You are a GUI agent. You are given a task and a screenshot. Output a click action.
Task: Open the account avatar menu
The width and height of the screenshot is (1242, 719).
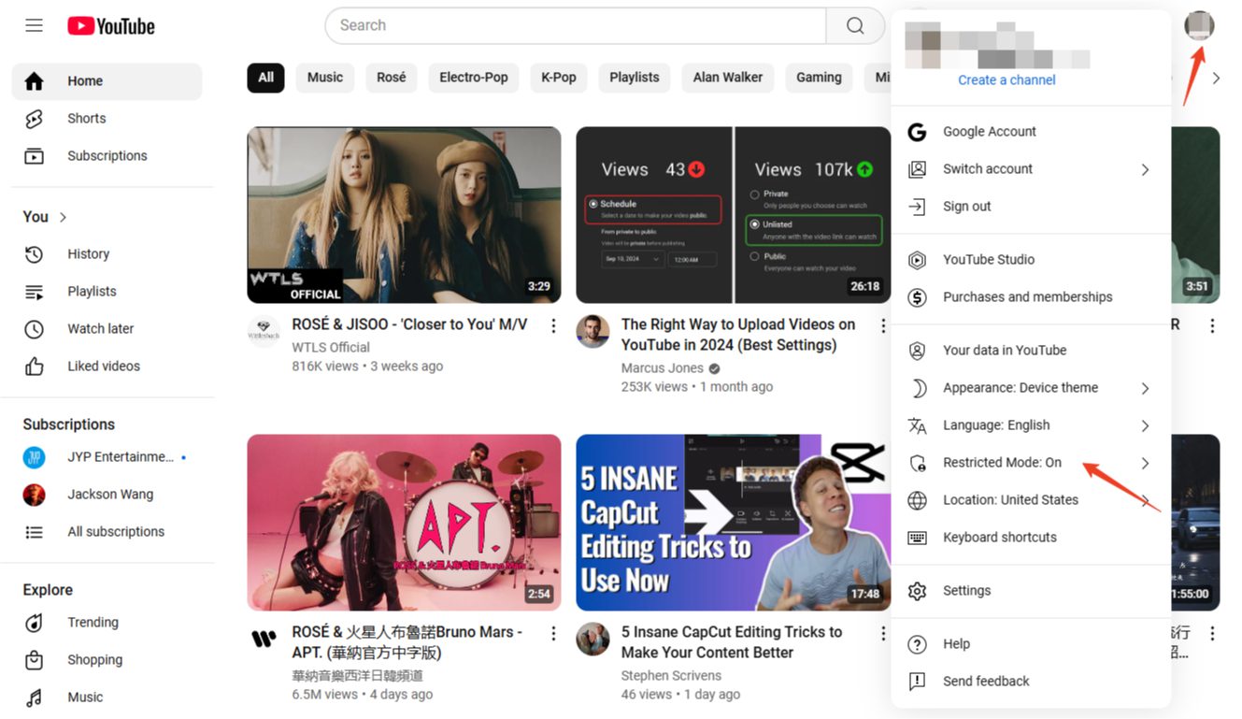point(1199,25)
